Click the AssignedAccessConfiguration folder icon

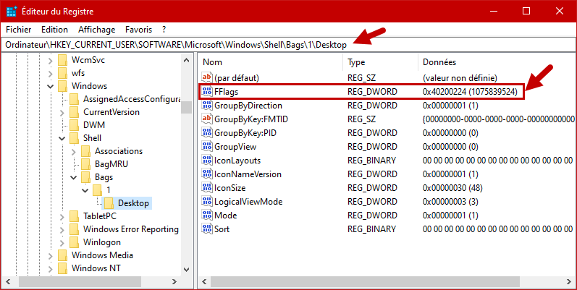tap(75, 99)
